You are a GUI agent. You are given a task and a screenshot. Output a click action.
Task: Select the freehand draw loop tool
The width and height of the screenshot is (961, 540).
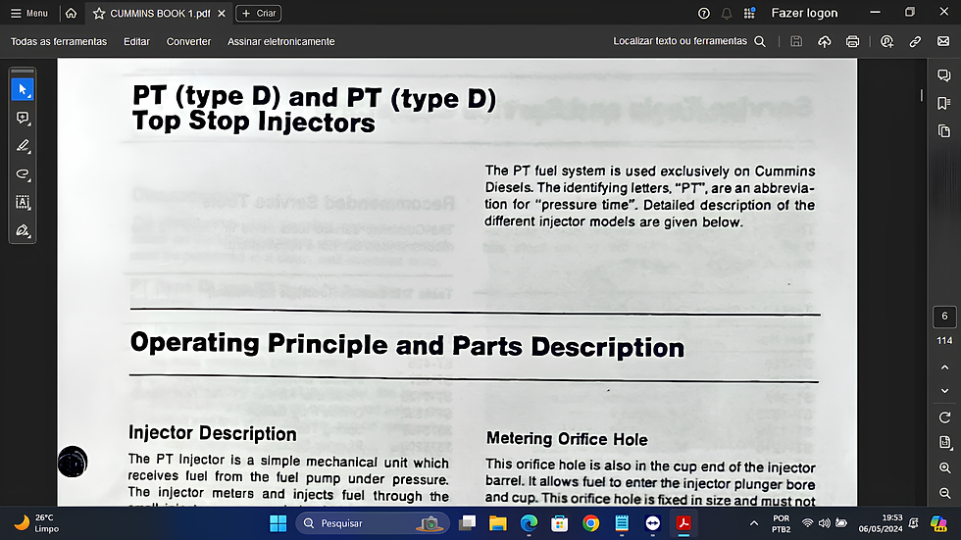[23, 173]
